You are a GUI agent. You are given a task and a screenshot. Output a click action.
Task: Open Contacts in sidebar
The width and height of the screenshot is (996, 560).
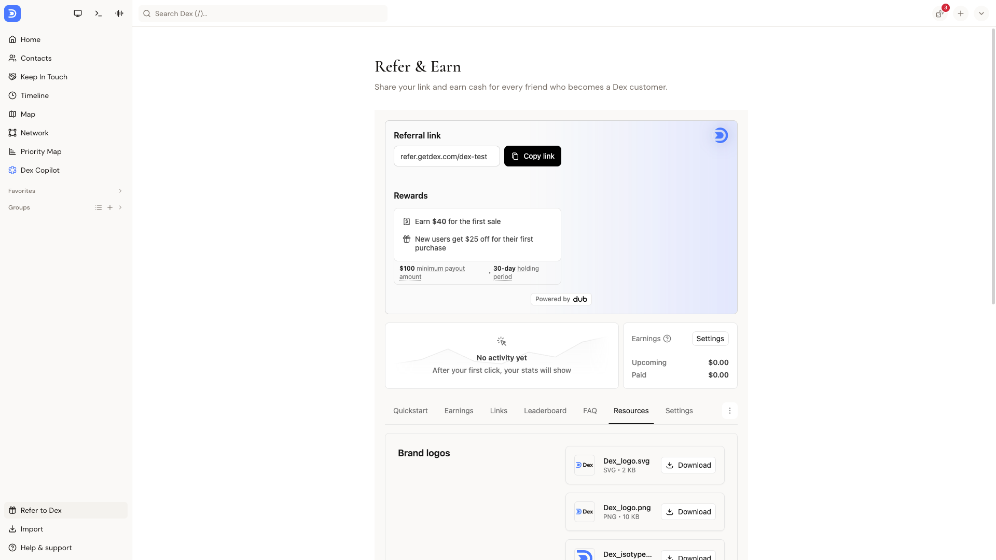[66, 58]
